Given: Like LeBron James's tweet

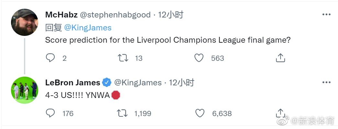Looking at the screenshot, I should (x=200, y=113).
